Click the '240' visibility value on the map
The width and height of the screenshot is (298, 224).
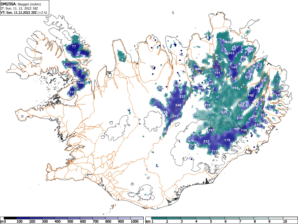[x=198, y=69]
